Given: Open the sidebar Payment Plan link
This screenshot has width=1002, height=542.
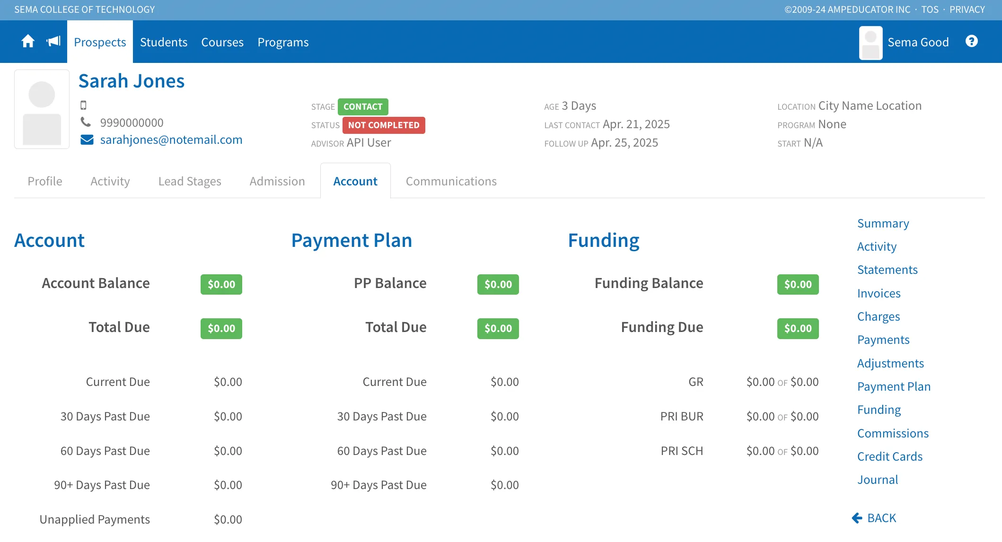Looking at the screenshot, I should pos(894,386).
